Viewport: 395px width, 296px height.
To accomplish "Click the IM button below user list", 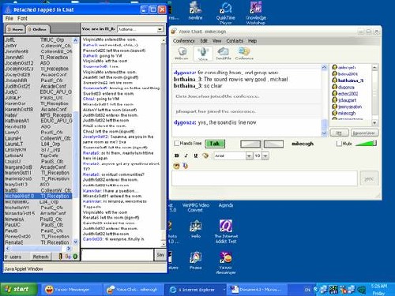I will point(339,133).
